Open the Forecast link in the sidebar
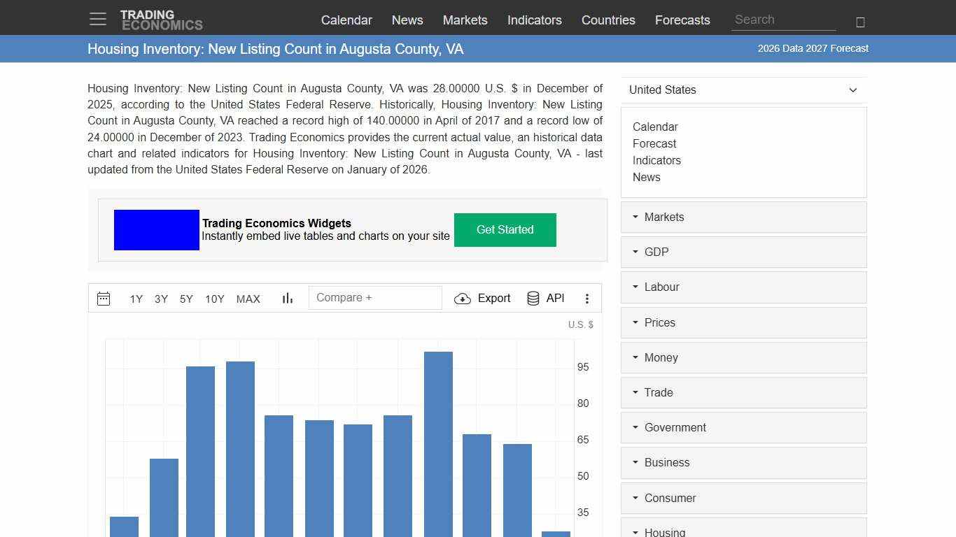The height and width of the screenshot is (537, 956). click(x=654, y=143)
